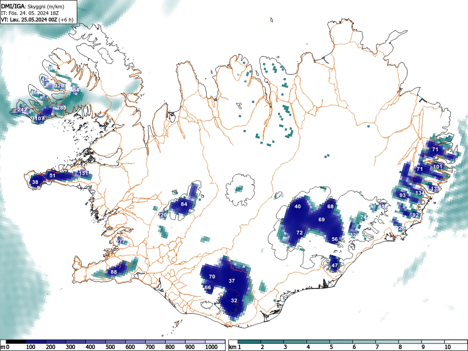Click the value 74 label
The width and height of the screenshot is (468, 351).
pyautogui.click(x=363, y=217)
